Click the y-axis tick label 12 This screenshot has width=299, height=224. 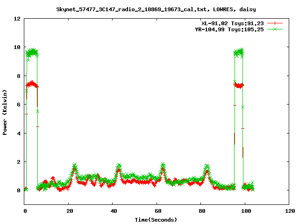click(x=17, y=19)
